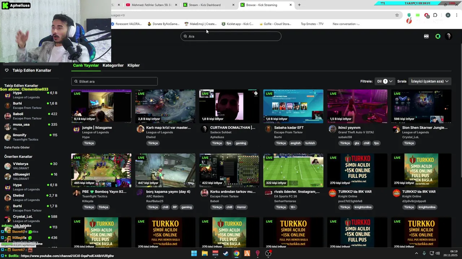Viewport: 462px width, 259px height.
Task: Open OBS Studio from taskbar
Action: tap(268, 253)
